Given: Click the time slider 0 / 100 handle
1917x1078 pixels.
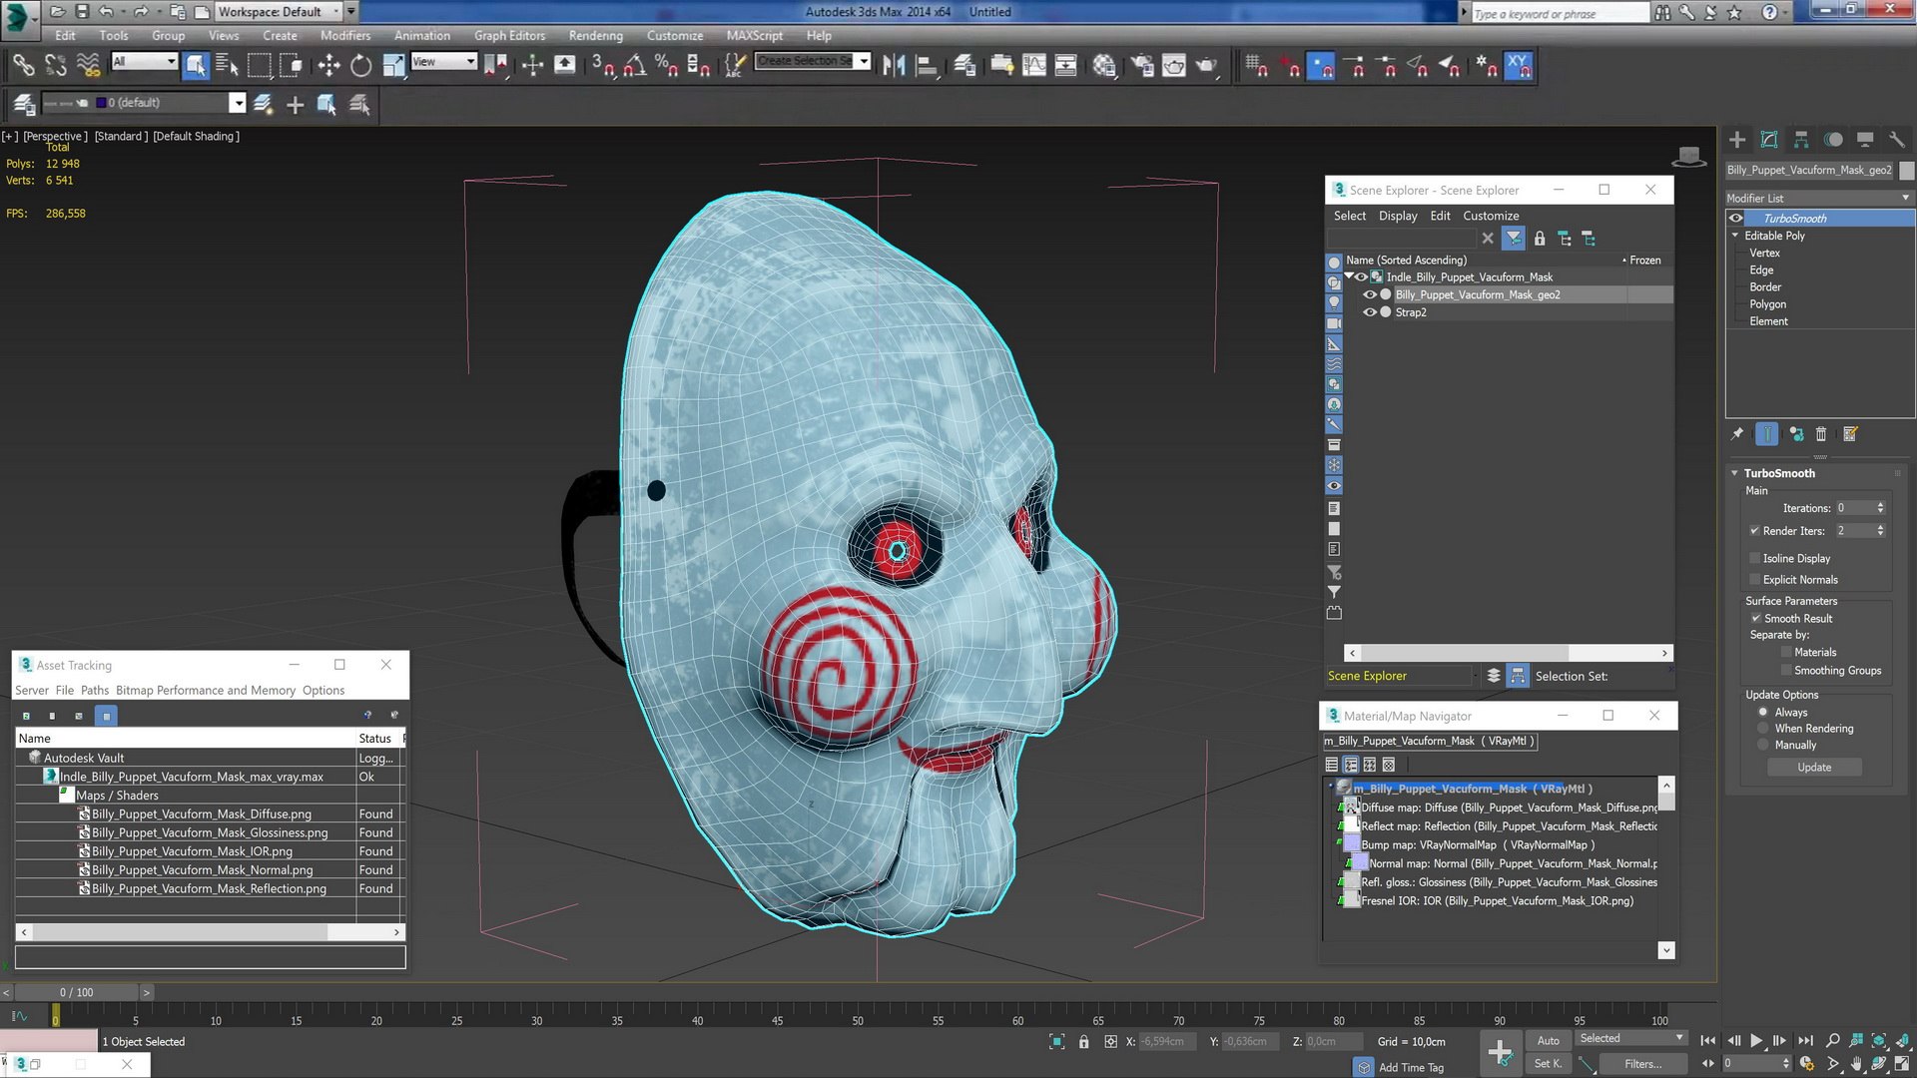Looking at the screenshot, I should [77, 992].
